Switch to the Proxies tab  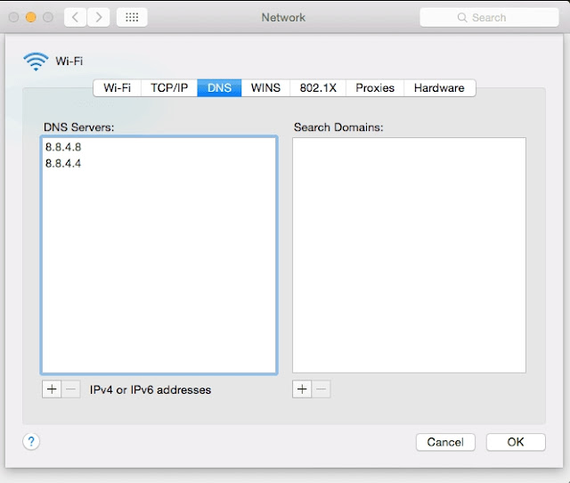pos(375,87)
